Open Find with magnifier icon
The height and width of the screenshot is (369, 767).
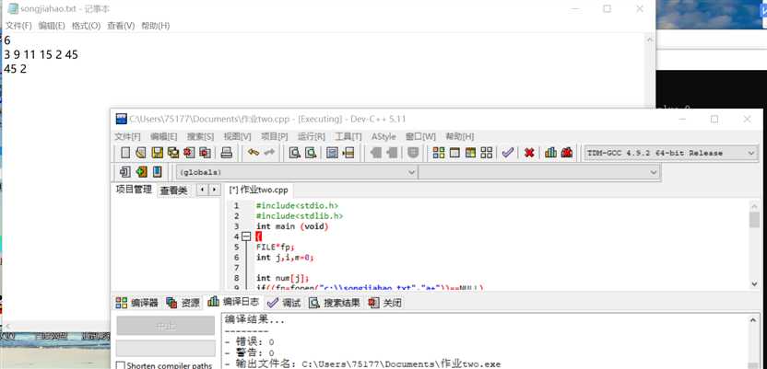coord(294,153)
